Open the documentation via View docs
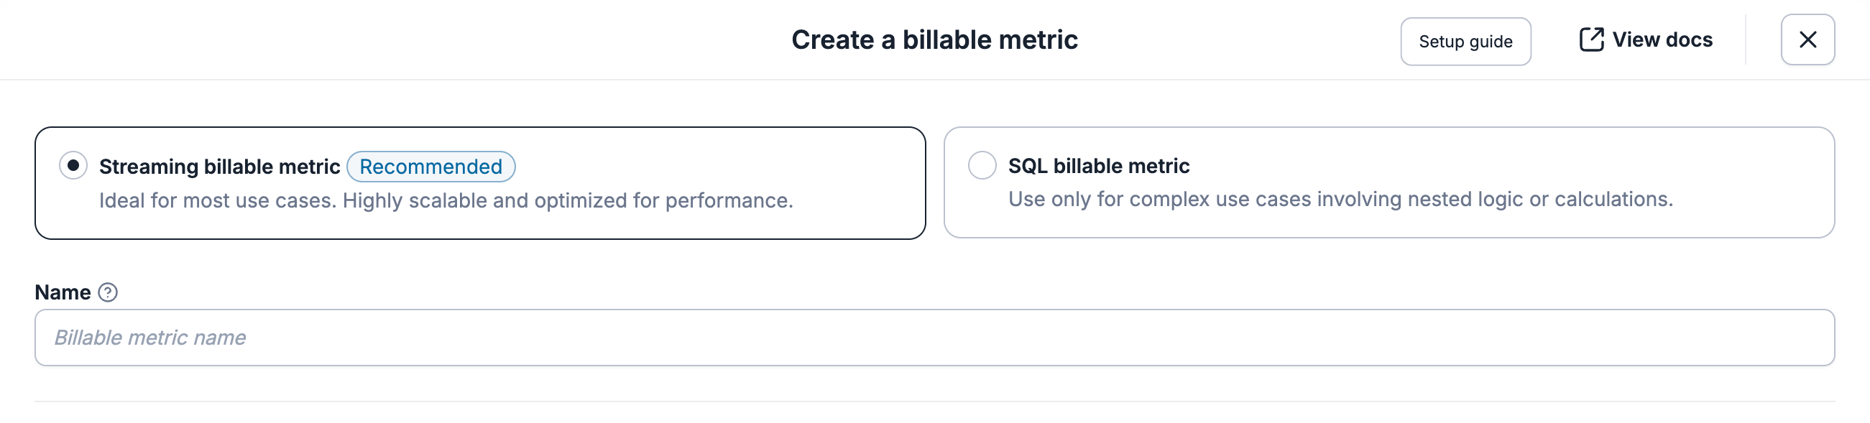The height and width of the screenshot is (423, 1870). click(x=1662, y=39)
